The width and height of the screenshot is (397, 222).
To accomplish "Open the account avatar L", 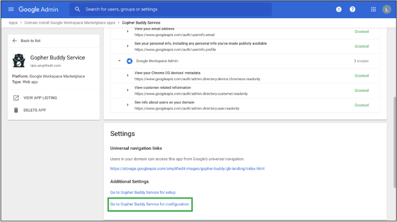I will coord(386,10).
